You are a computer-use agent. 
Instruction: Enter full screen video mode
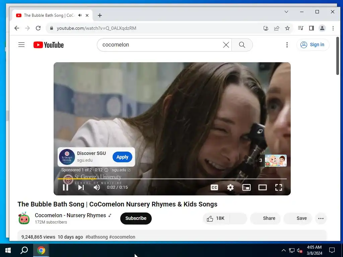tap(278, 187)
